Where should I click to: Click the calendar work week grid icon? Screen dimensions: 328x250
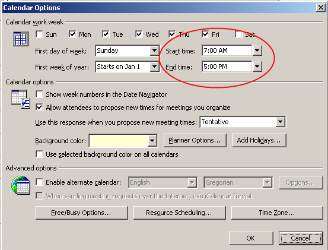coord(21,39)
